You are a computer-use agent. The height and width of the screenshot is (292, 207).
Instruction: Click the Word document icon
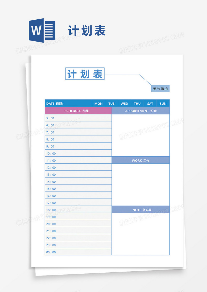click(42, 30)
